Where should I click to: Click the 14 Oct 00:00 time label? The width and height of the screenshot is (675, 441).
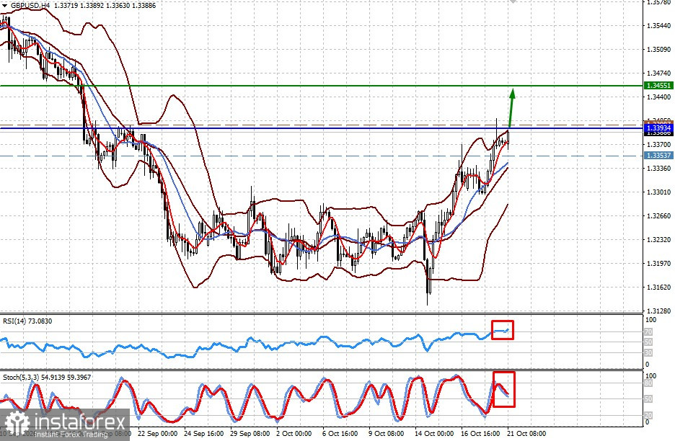tap(434, 433)
